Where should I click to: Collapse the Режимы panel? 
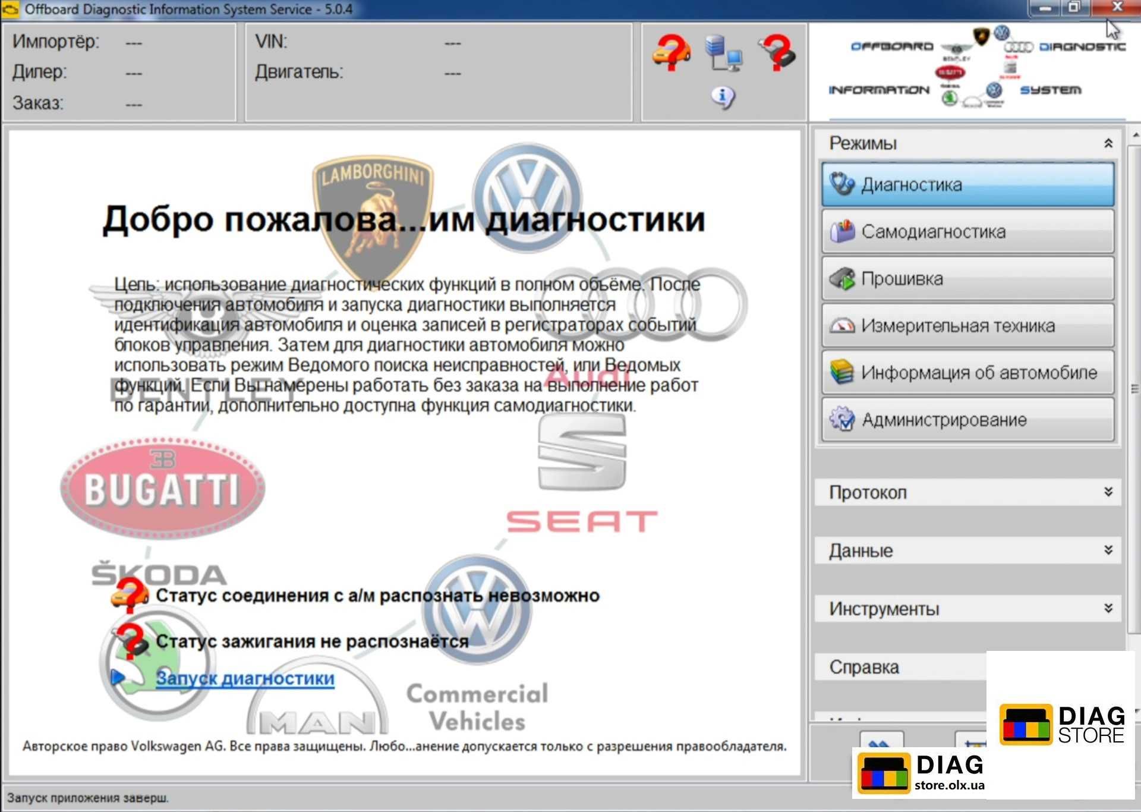click(x=1108, y=143)
